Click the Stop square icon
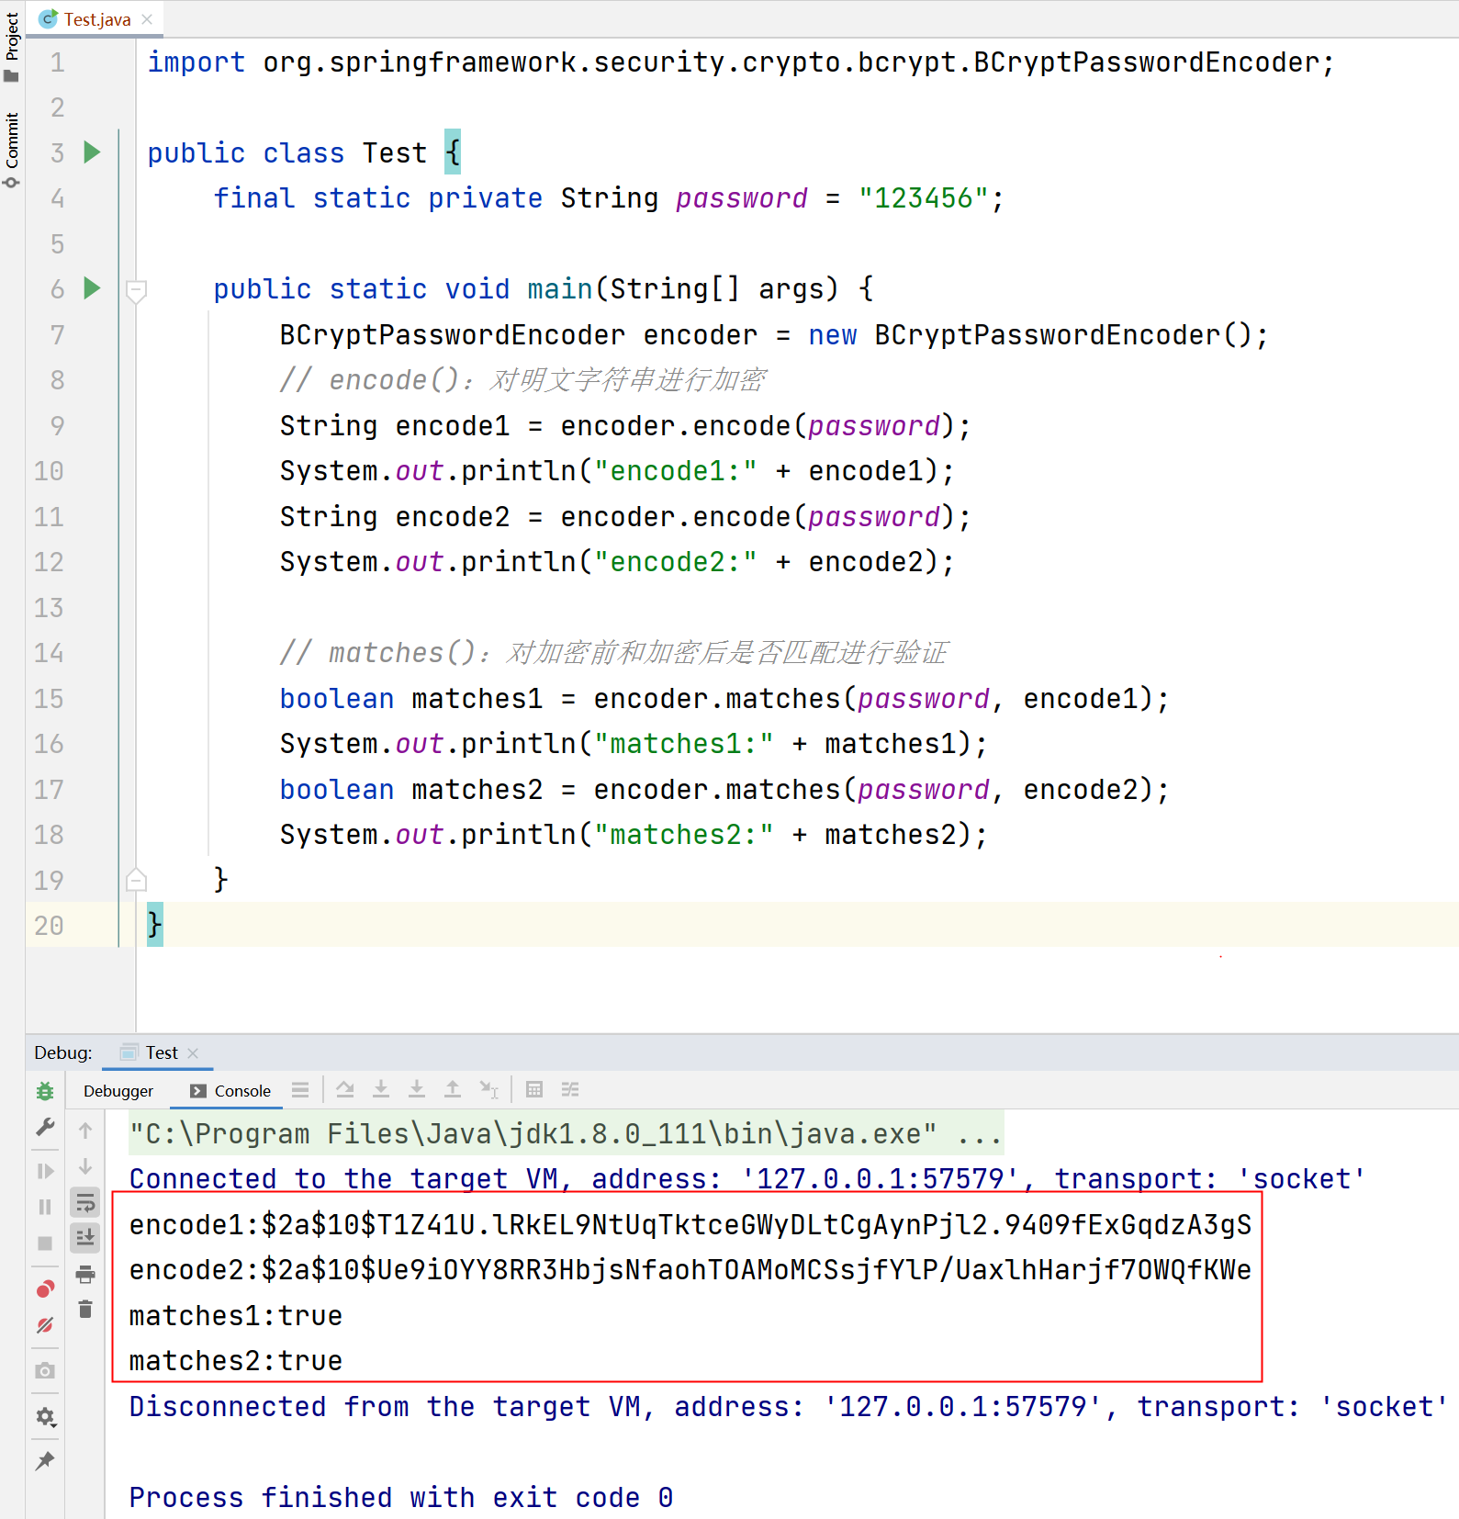 pyautogui.click(x=45, y=1243)
